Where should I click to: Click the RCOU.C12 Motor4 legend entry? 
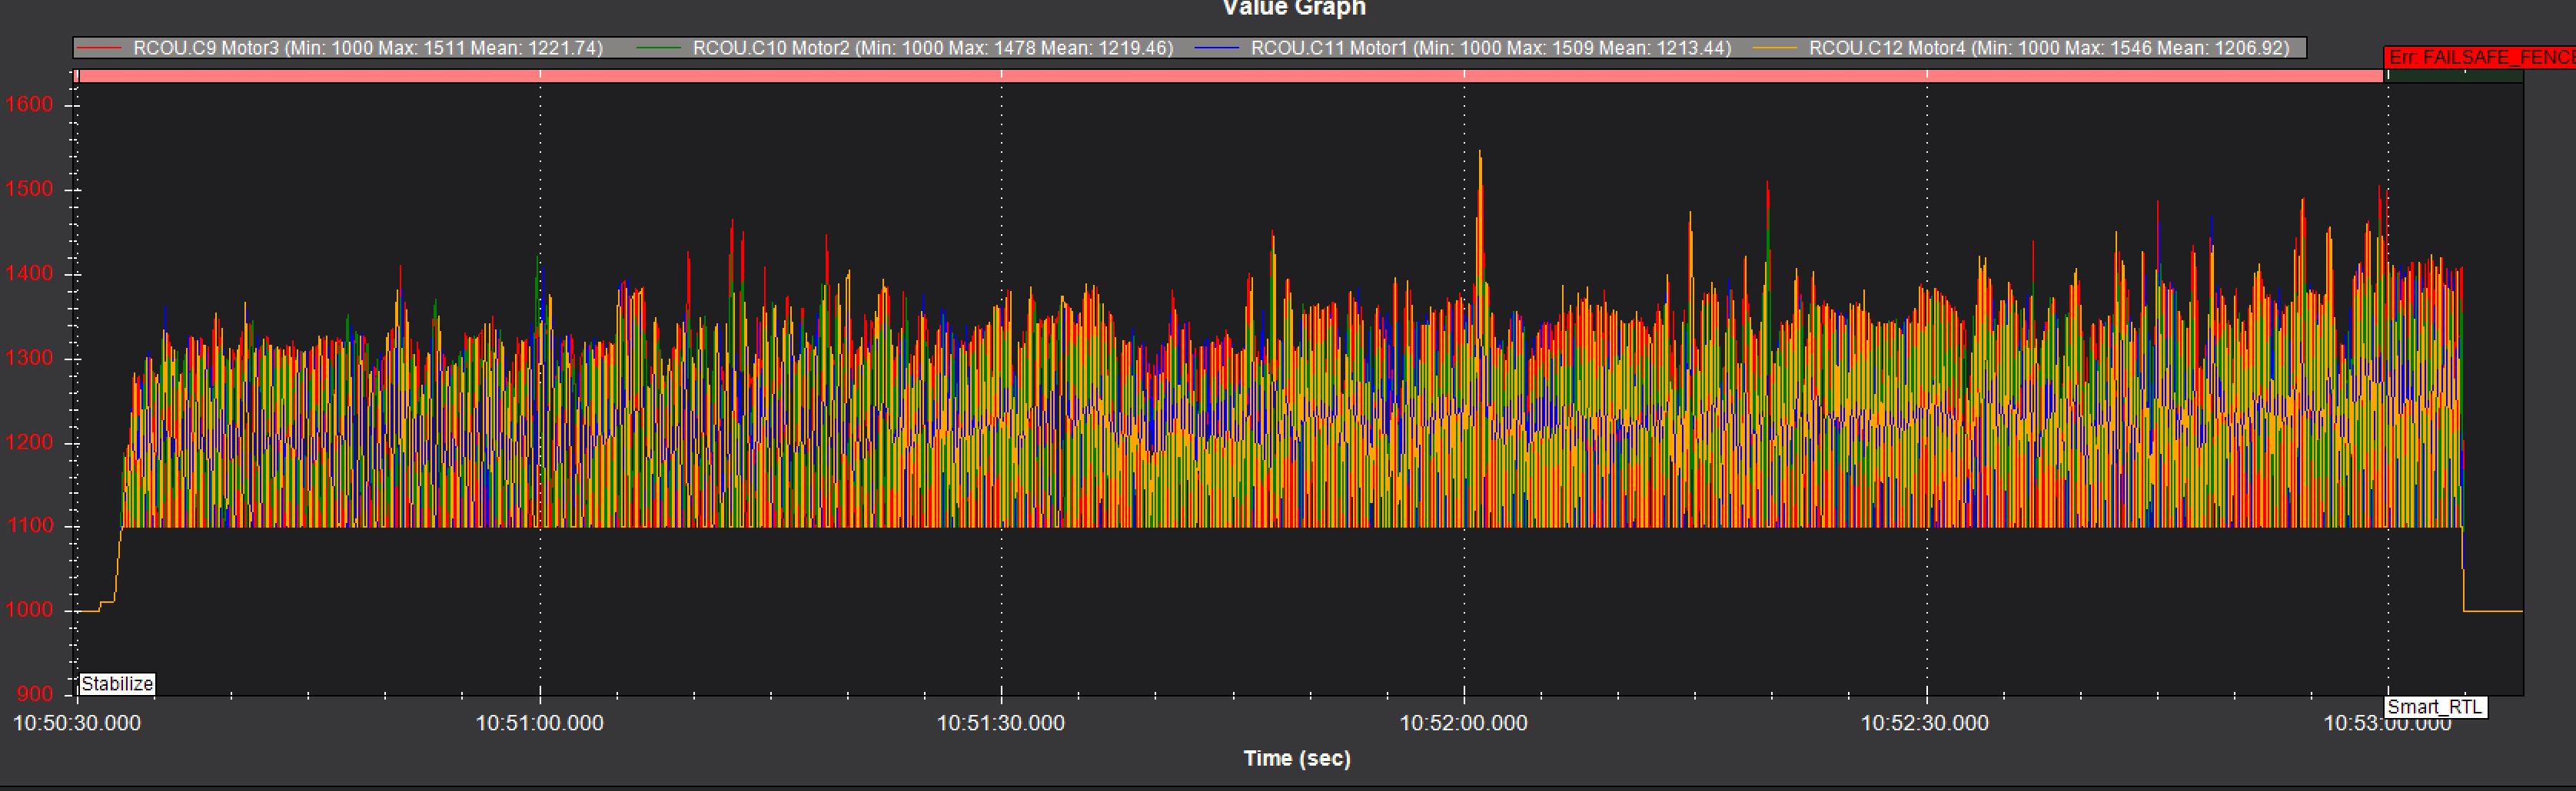pyautogui.click(x=2048, y=48)
